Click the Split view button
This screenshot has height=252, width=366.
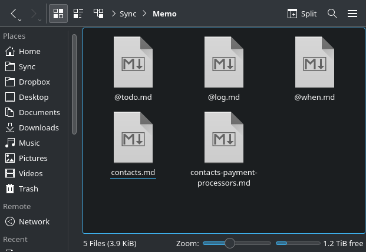[x=302, y=14]
